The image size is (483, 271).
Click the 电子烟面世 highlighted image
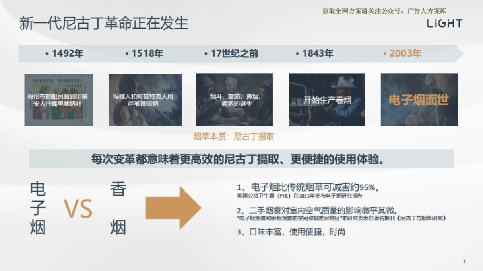[419, 100]
